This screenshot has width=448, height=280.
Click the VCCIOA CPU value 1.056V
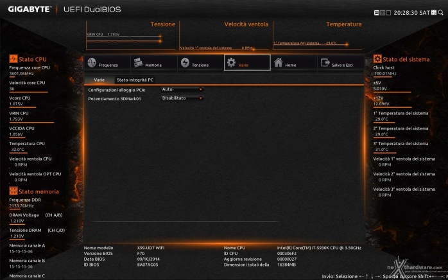click(x=16, y=134)
